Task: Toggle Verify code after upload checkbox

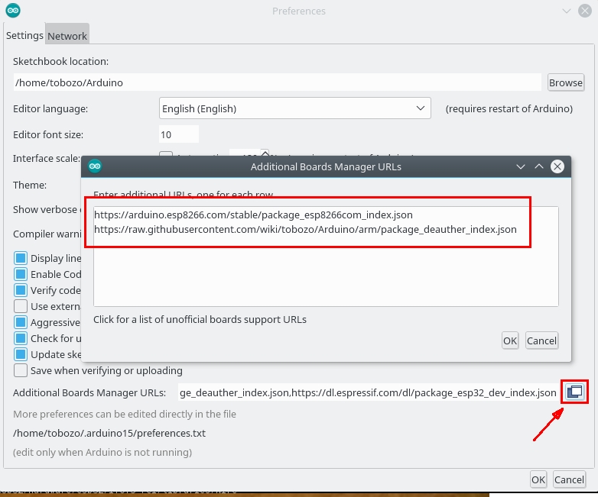Action: click(21, 290)
